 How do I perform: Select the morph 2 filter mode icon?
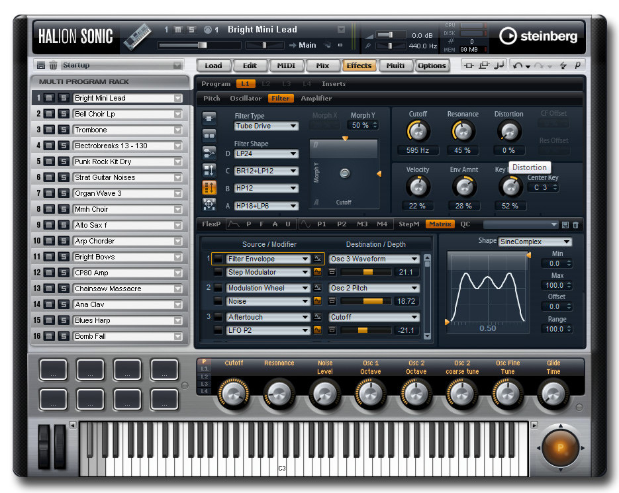[x=209, y=169]
